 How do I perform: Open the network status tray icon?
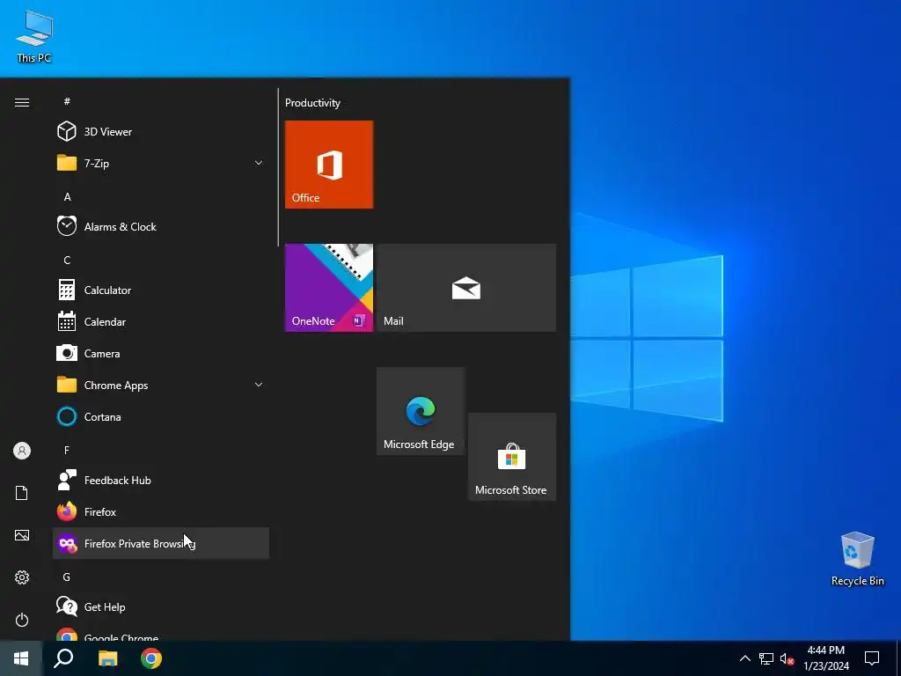(766, 658)
